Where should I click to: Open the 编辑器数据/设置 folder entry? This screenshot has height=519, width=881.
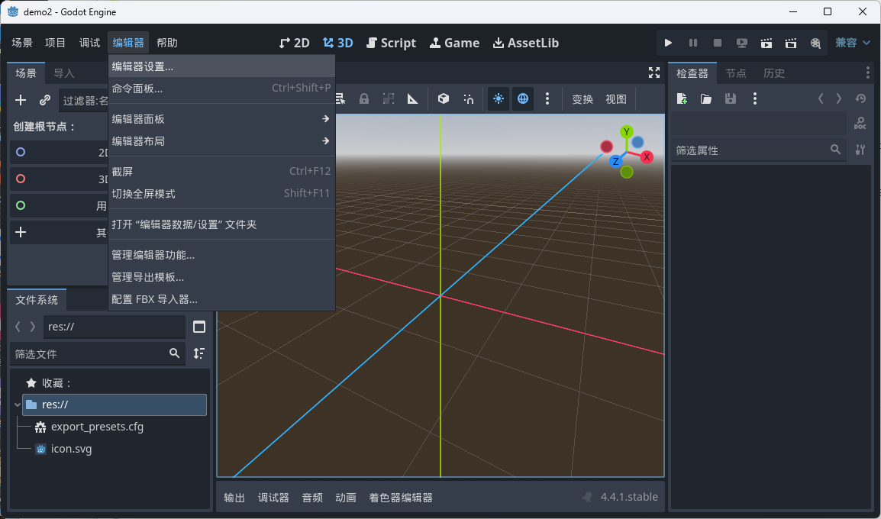click(x=222, y=224)
